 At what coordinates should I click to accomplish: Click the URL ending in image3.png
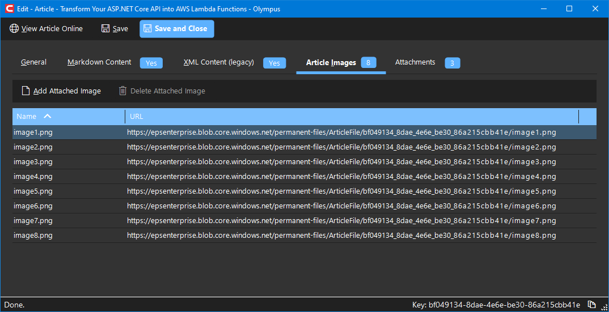tap(341, 162)
